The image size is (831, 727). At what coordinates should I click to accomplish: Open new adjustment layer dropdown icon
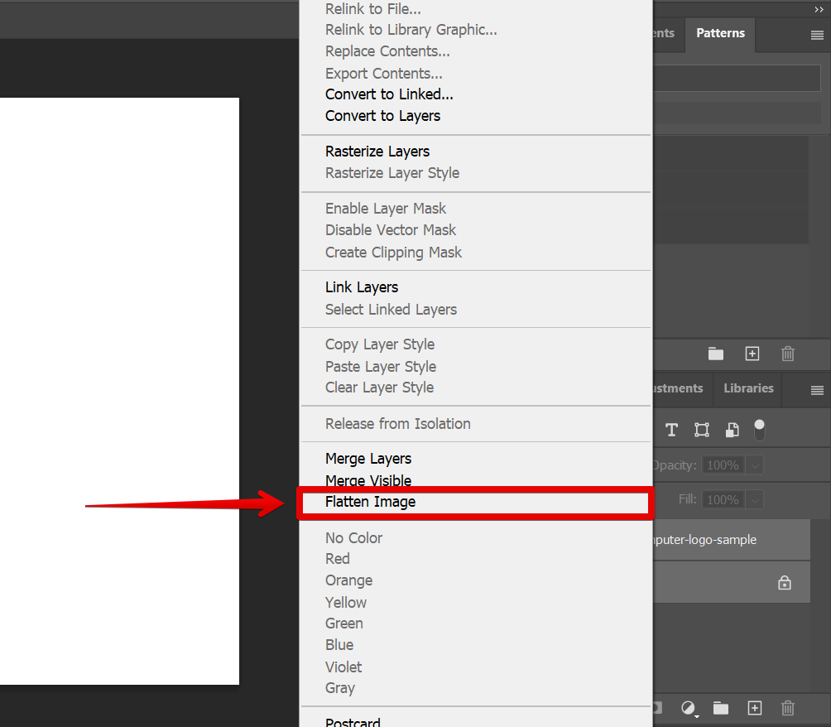tap(689, 709)
